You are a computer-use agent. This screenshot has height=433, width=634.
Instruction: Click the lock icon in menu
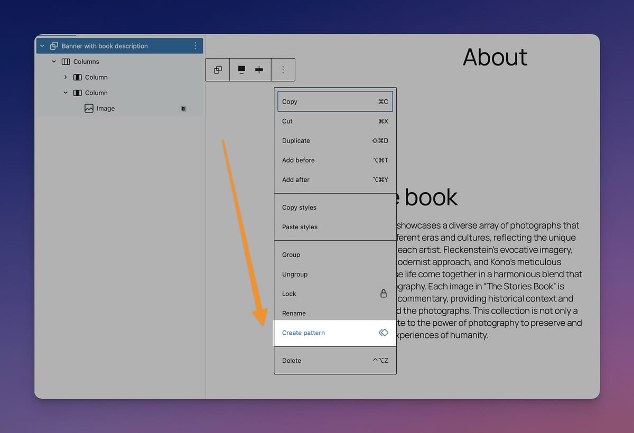coord(384,294)
